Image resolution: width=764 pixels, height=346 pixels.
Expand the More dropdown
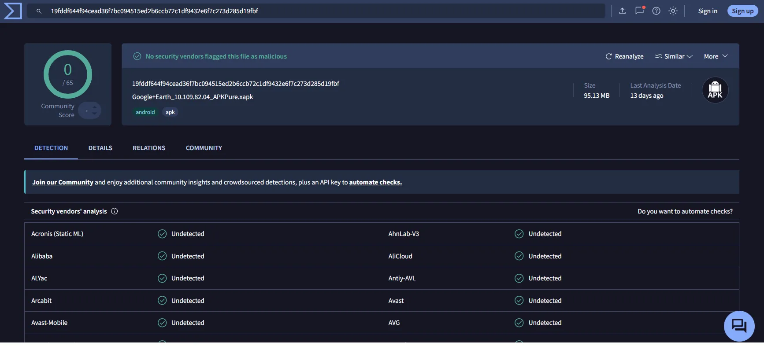716,56
